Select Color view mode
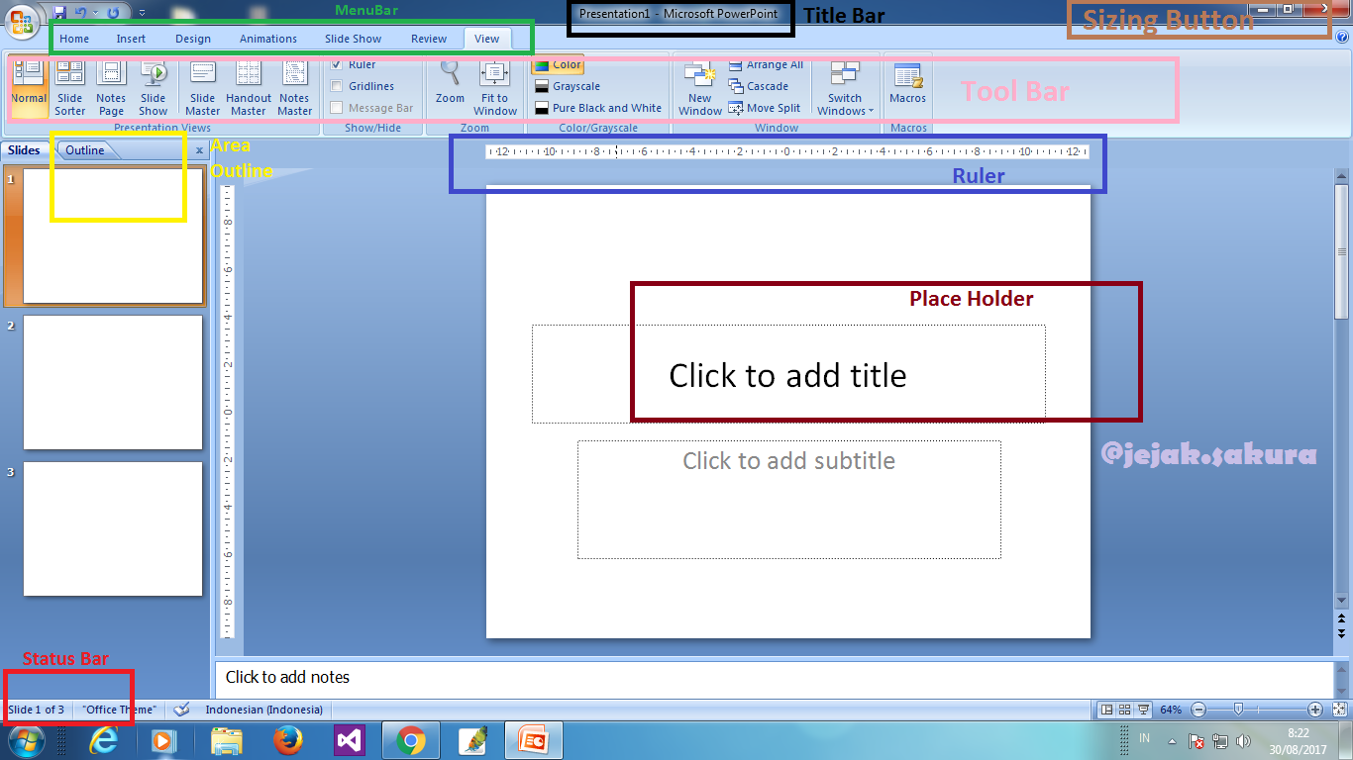The width and height of the screenshot is (1353, 760). tap(558, 64)
